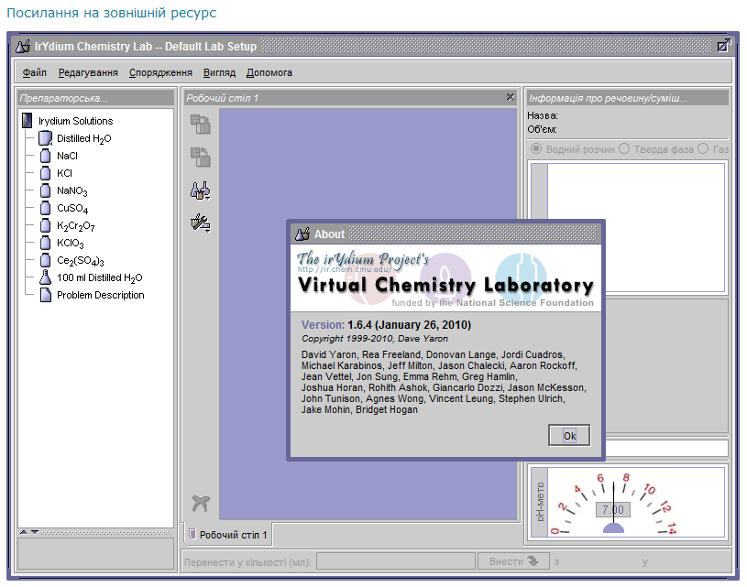Expand the stockroom panel with down arrow
This screenshot has width=747, height=587.
(x=35, y=532)
